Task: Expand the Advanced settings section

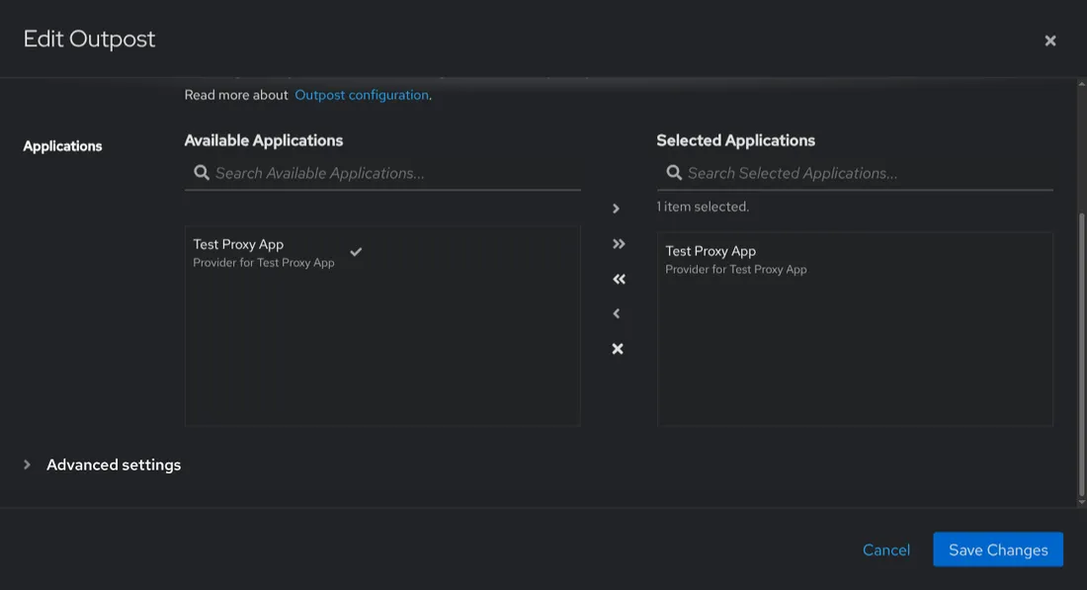Action: pos(27,464)
